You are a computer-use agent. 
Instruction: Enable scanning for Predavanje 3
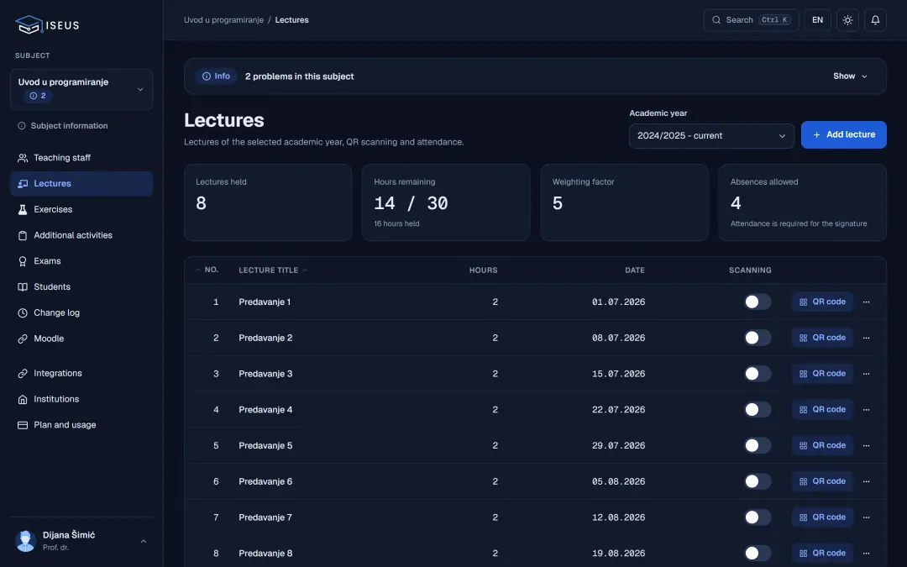(x=758, y=374)
